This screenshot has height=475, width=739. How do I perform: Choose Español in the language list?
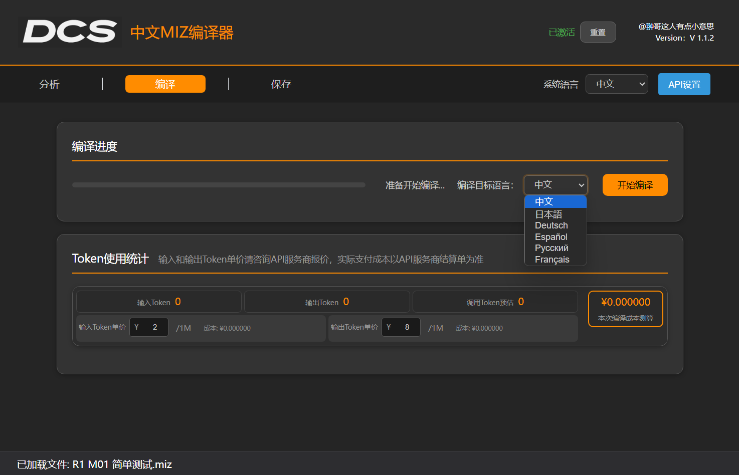click(x=556, y=237)
